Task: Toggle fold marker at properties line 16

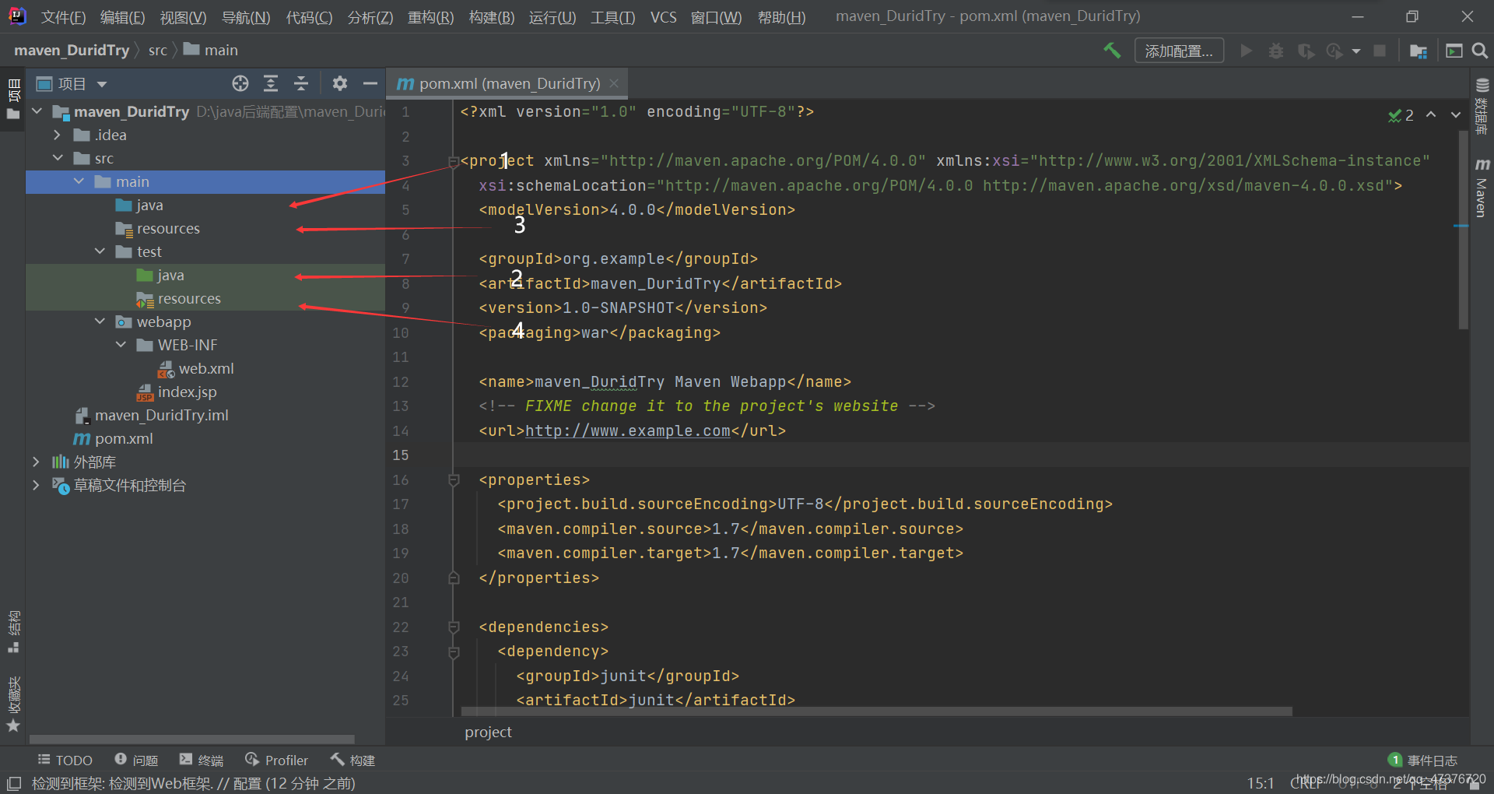Action: (x=454, y=480)
